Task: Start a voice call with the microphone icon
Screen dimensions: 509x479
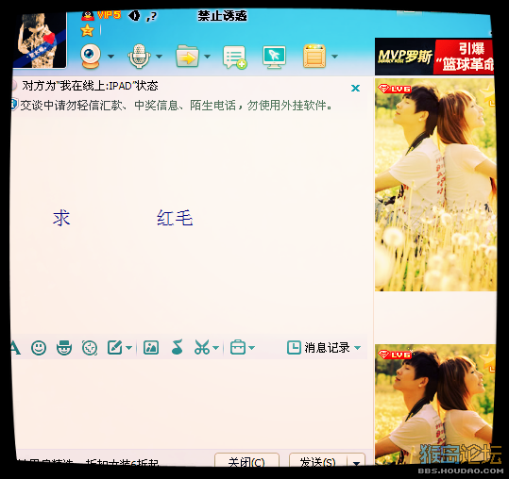Action: [139, 56]
